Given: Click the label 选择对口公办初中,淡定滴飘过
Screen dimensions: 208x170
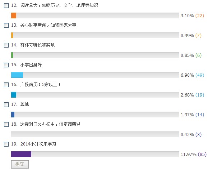Looking at the screenshot, I should [x=50, y=124].
